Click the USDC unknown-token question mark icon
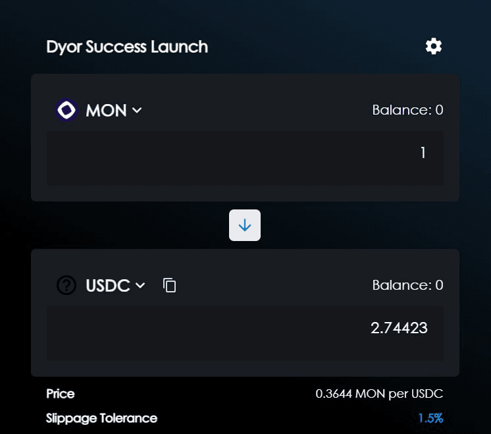This screenshot has width=491, height=434. click(x=66, y=285)
